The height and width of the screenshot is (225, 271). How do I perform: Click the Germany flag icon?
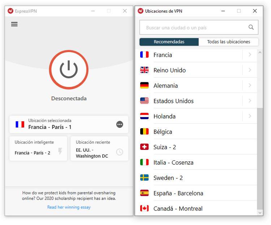coord(144,85)
